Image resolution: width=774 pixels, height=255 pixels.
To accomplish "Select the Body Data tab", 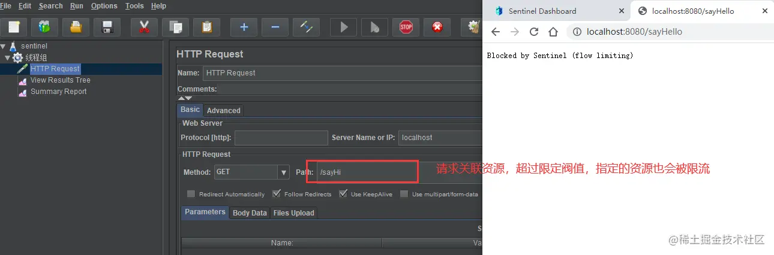I will click(x=250, y=213).
